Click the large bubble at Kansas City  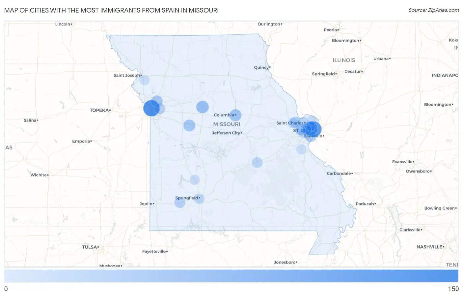point(151,108)
